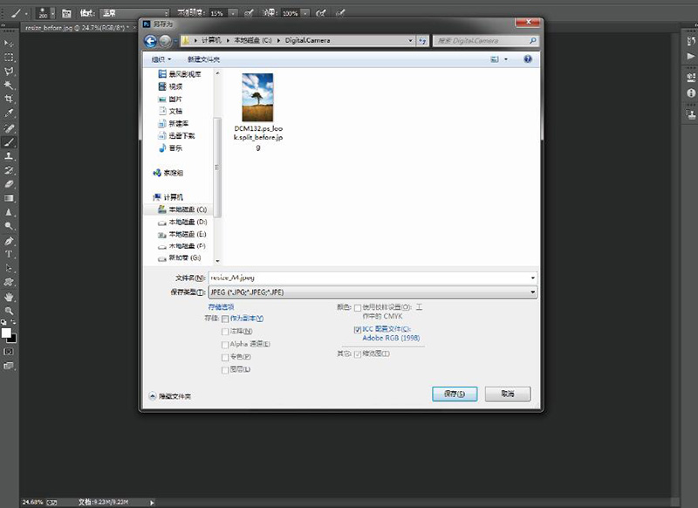Viewport: 698px width, 508px height.
Task: Select 本地磁盘 (D:) in the navigation tree
Action: (x=187, y=223)
